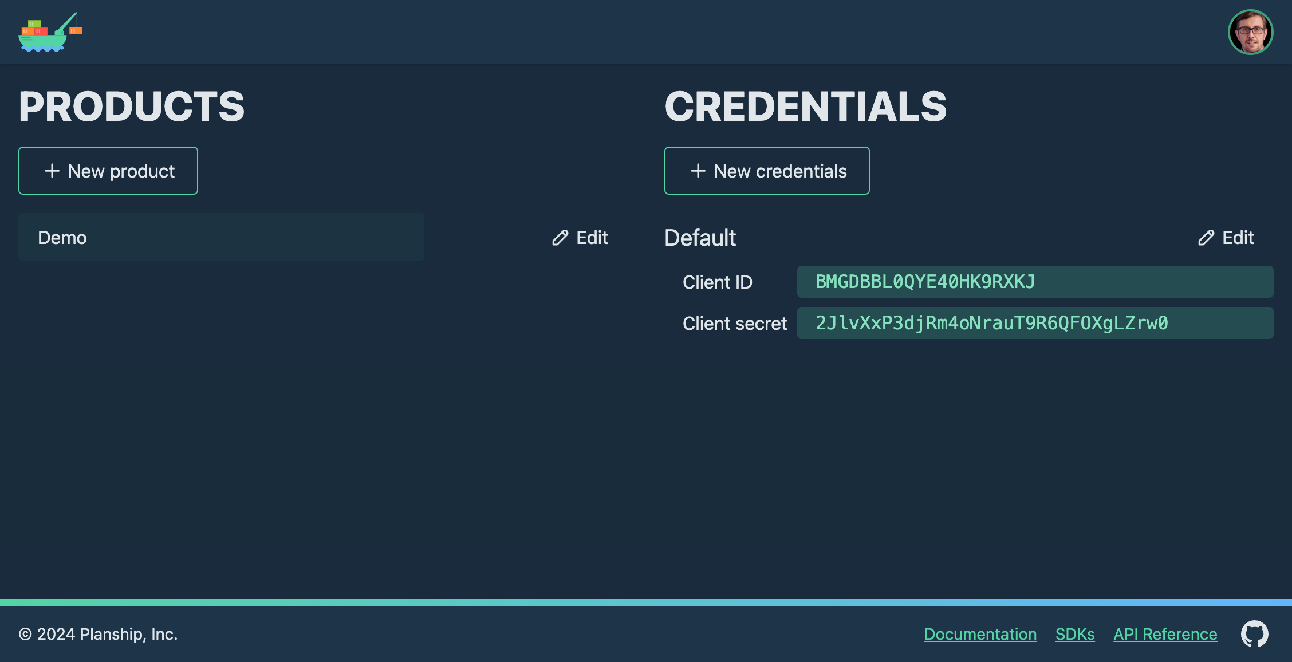This screenshot has width=1292, height=662.
Task: Click the New credentials plus icon
Action: (698, 170)
